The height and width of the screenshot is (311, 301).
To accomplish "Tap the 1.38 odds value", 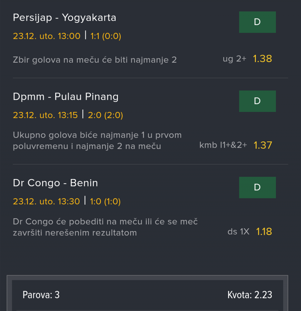I will point(262,59).
